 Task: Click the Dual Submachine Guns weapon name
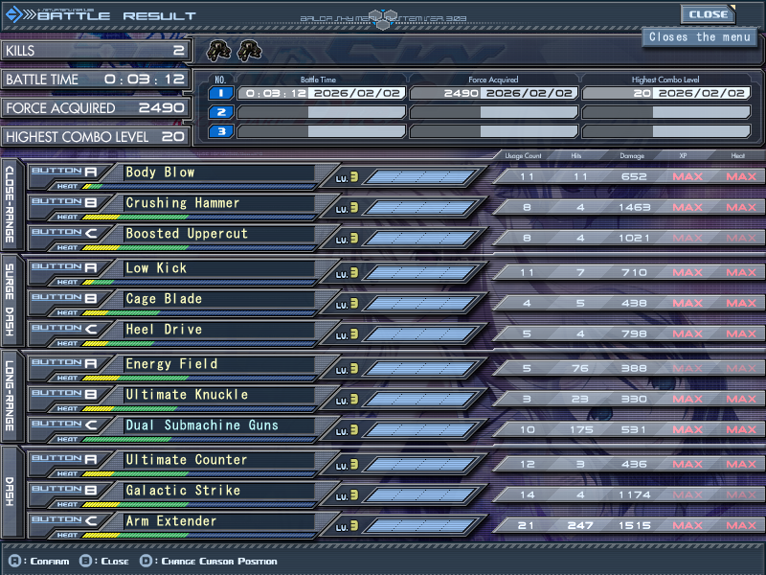pyautogui.click(x=202, y=425)
